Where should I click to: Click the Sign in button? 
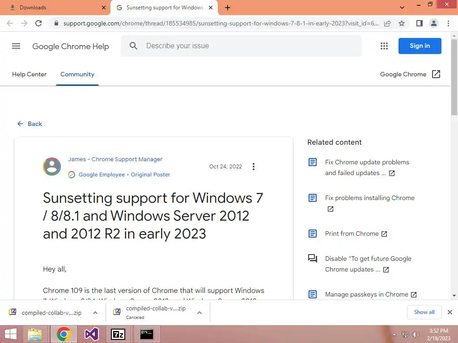point(420,46)
